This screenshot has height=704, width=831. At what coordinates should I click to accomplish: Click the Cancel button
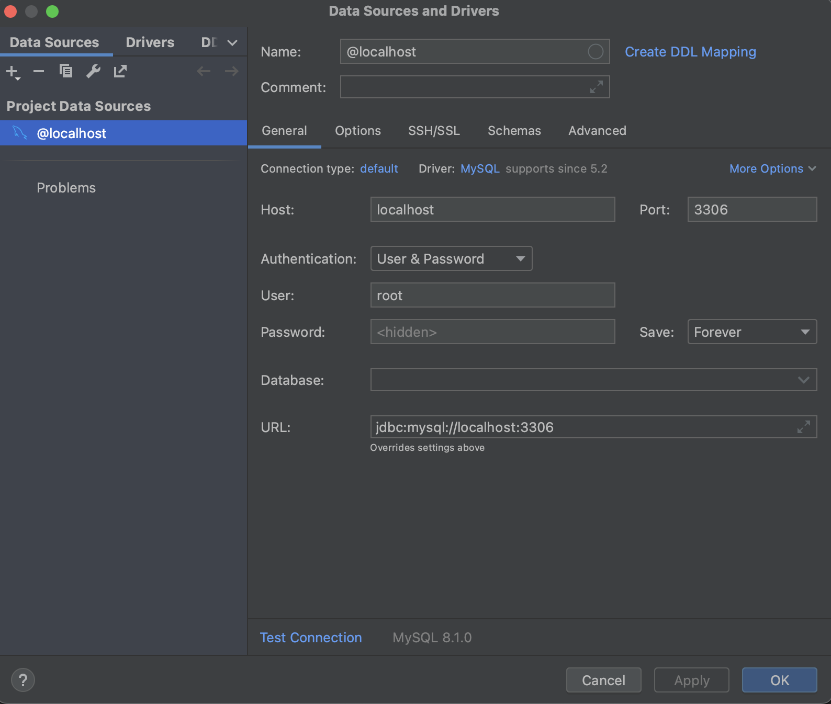tap(603, 680)
